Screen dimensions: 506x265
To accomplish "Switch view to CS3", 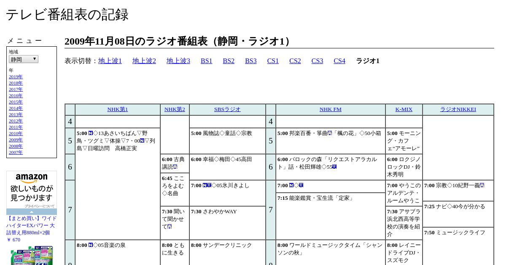I will tap(317, 61).
